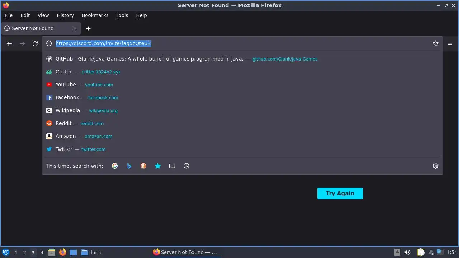Click the Try Again button

point(340,193)
